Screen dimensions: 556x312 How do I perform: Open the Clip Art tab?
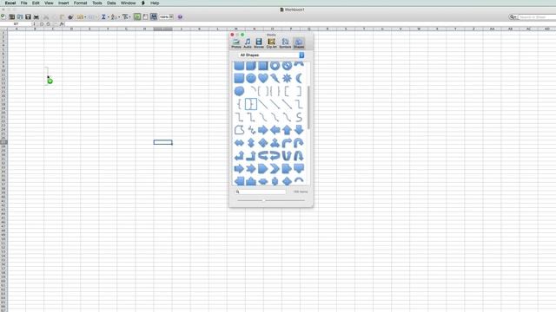[271, 43]
